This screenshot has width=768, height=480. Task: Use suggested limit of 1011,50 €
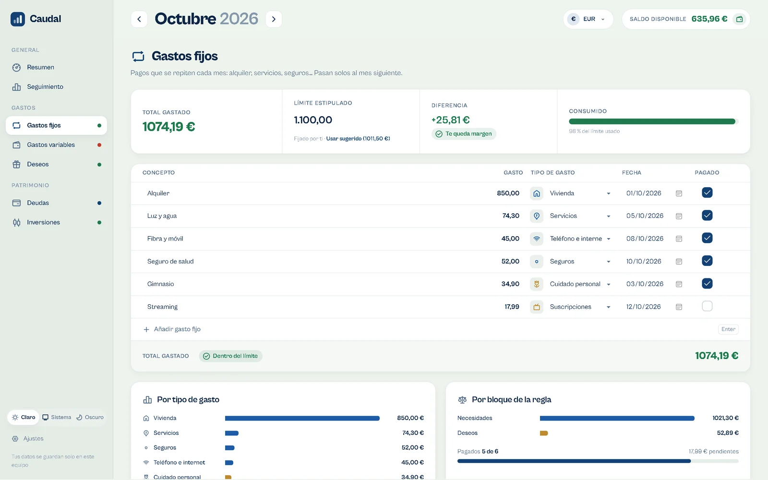point(358,139)
